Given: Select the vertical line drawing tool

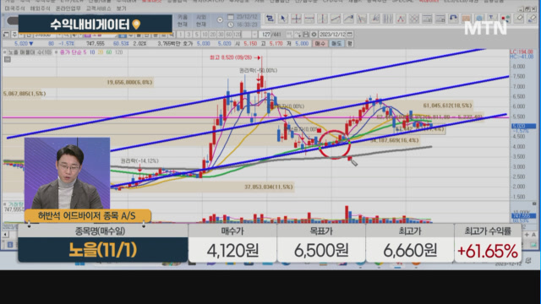Looking at the screenshot, I should click(x=322, y=19).
